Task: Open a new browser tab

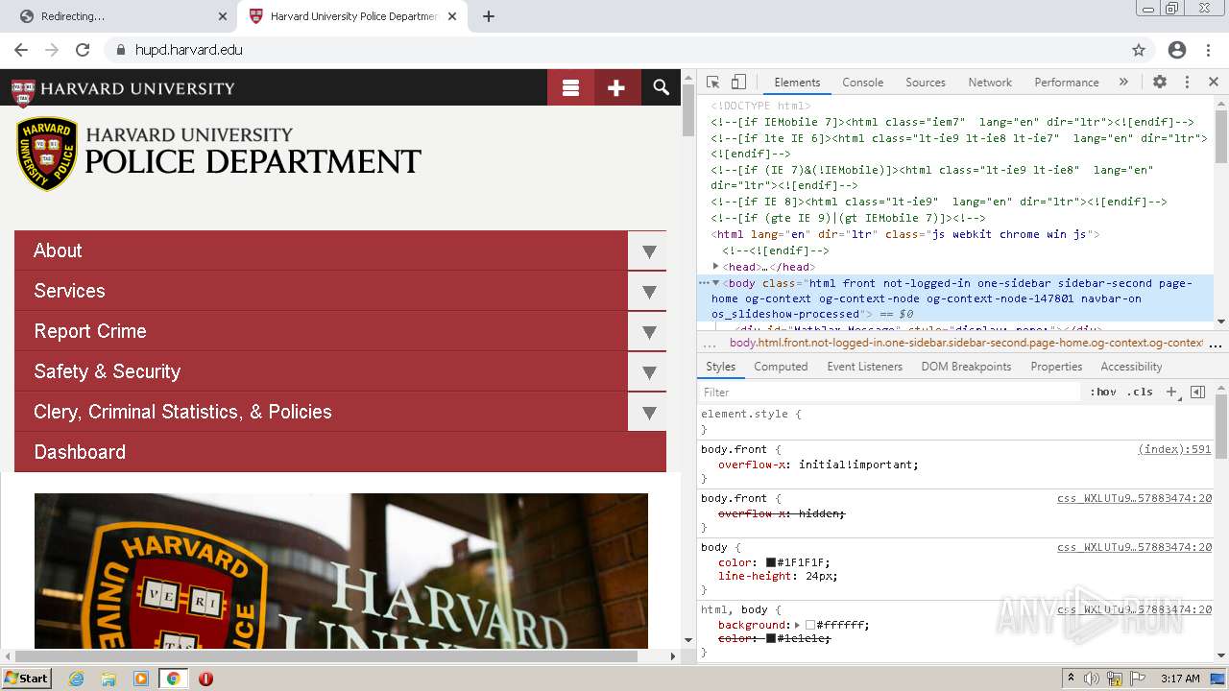Action: point(489,16)
